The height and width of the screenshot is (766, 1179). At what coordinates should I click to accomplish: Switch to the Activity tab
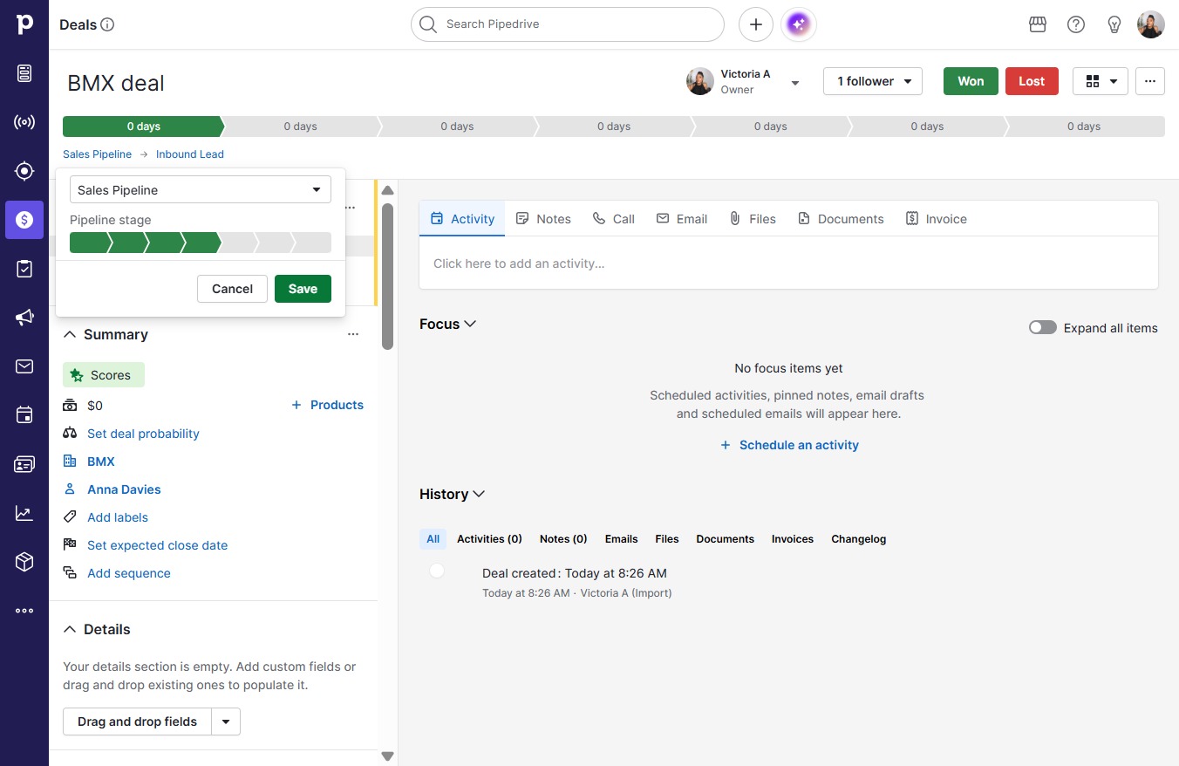coord(462,219)
